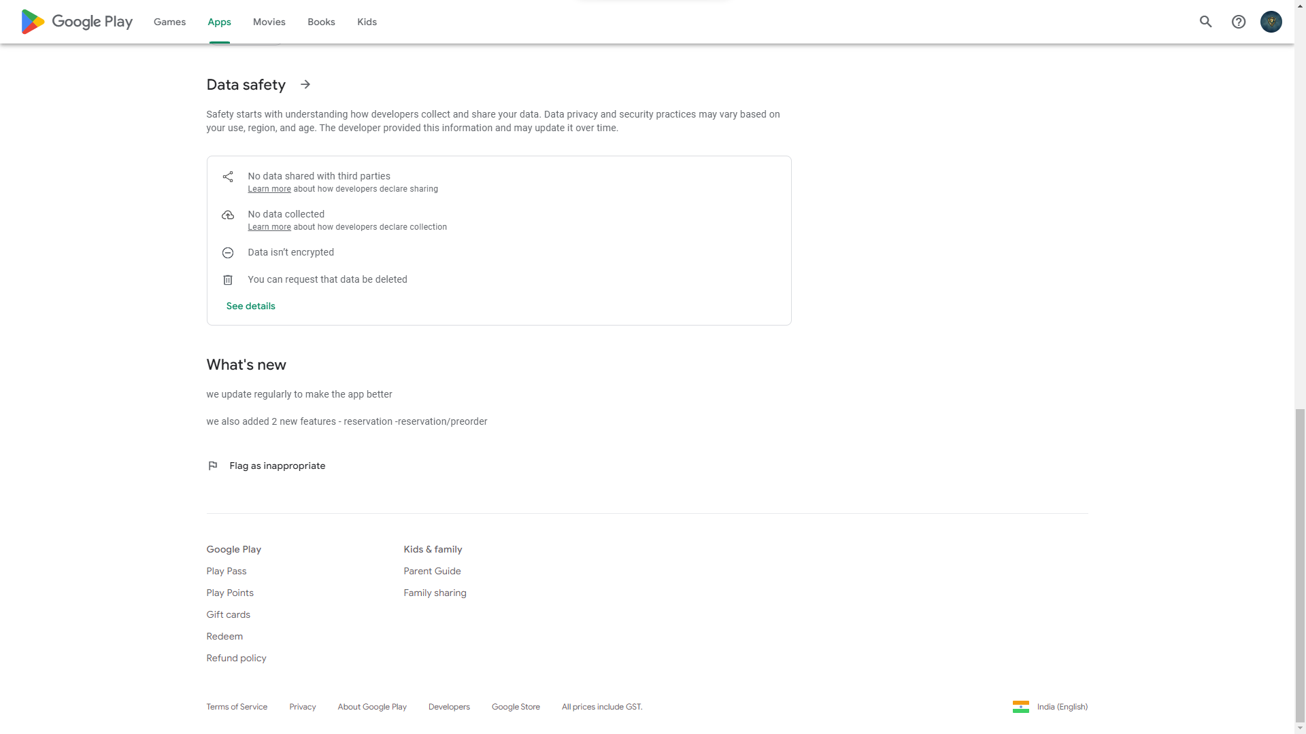Open India (English) region selector
This screenshot has height=734, width=1306.
(1062, 707)
